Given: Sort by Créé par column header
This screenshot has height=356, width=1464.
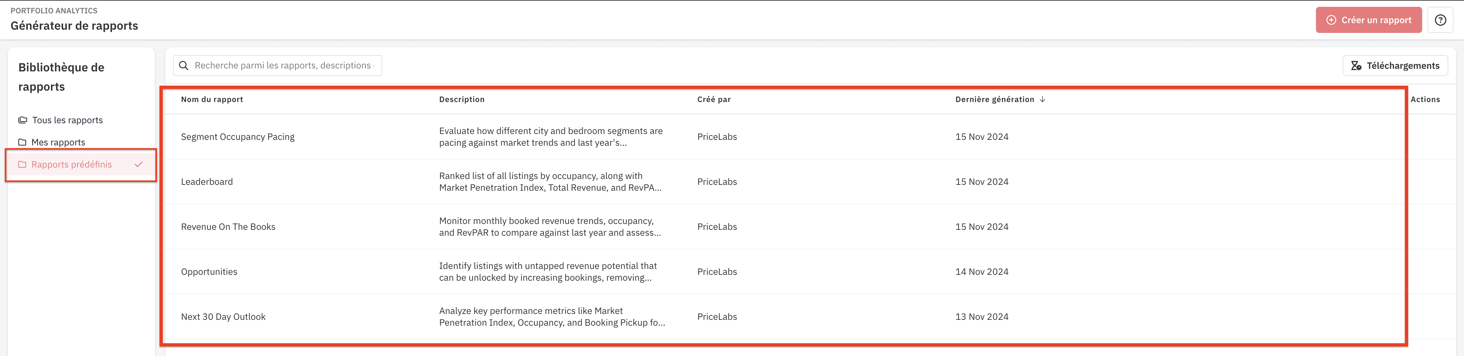Looking at the screenshot, I should coord(714,99).
